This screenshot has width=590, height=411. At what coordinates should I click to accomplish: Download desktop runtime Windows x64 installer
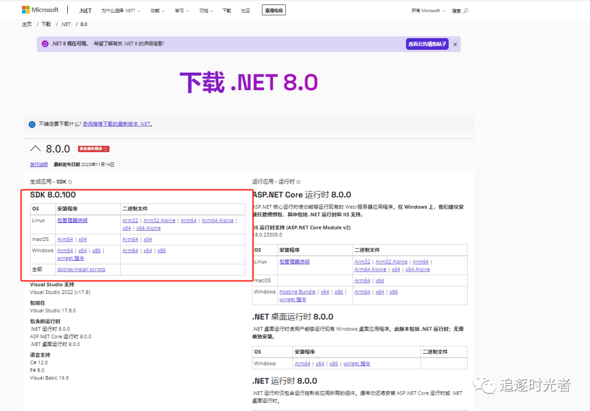(320, 363)
